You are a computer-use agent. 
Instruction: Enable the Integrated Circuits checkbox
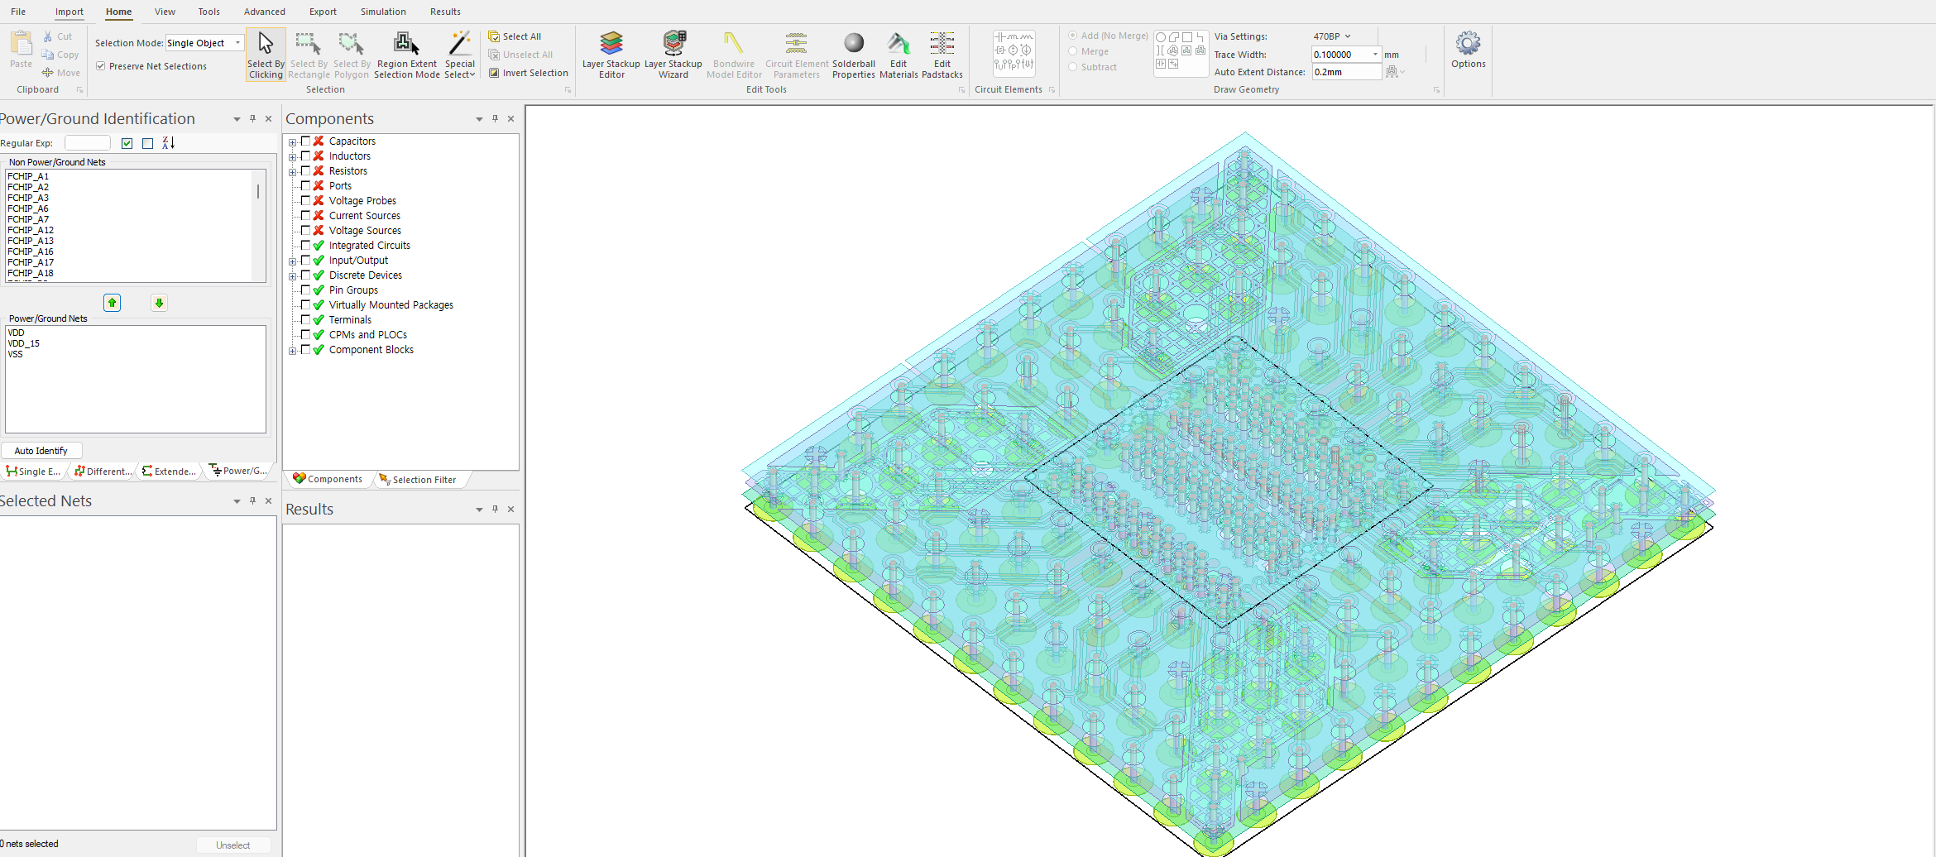[x=306, y=246]
